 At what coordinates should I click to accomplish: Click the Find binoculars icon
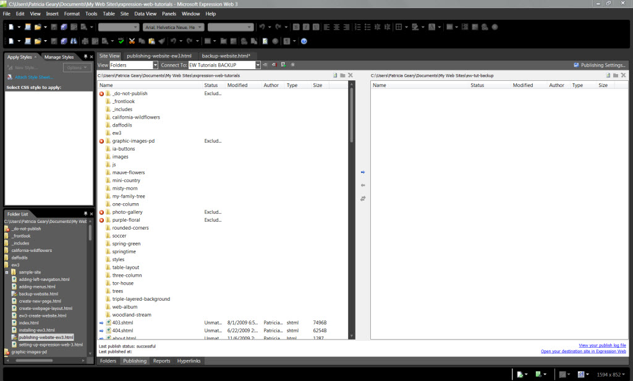pyautogui.click(x=74, y=41)
